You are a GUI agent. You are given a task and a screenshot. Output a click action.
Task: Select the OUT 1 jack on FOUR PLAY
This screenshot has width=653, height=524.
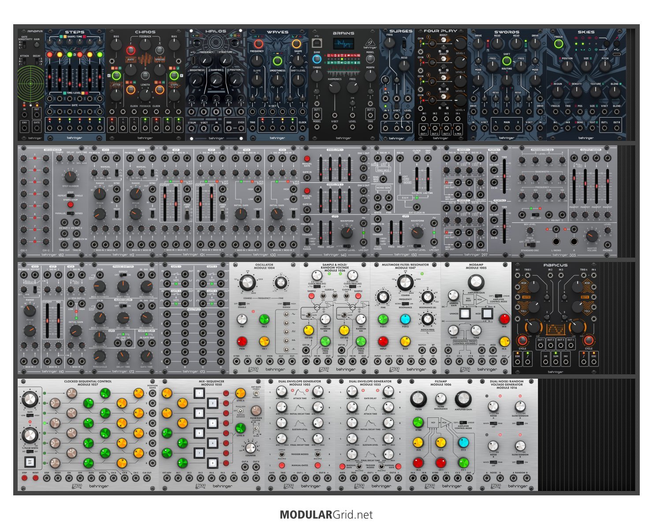click(x=424, y=128)
